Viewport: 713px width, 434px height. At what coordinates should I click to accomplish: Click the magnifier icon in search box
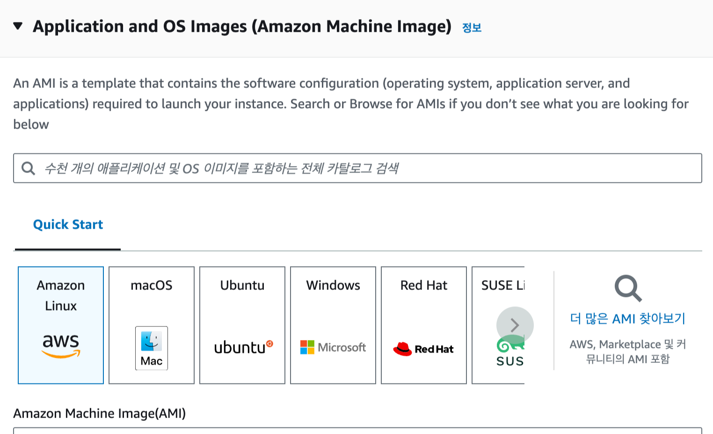29,168
